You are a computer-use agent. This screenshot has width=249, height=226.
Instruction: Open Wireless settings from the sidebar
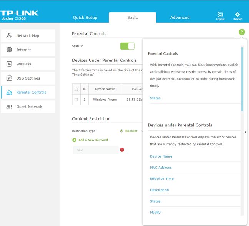point(28,64)
